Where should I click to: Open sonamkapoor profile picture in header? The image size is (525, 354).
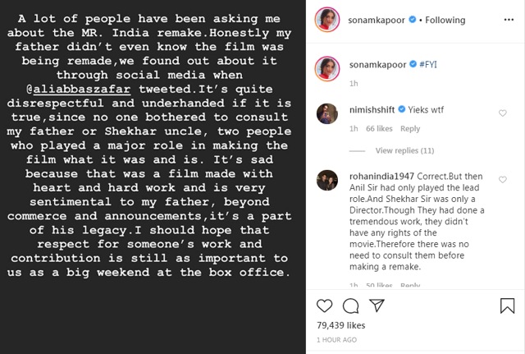pyautogui.click(x=327, y=20)
